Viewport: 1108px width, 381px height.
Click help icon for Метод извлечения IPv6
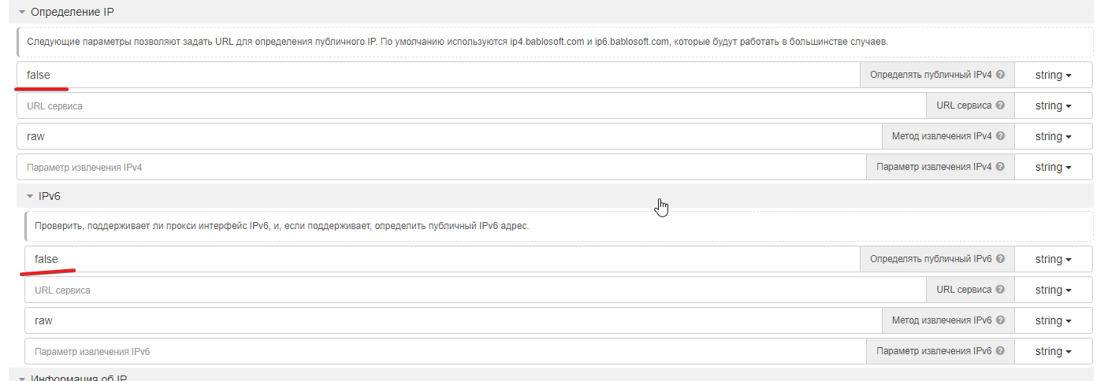coord(1000,320)
